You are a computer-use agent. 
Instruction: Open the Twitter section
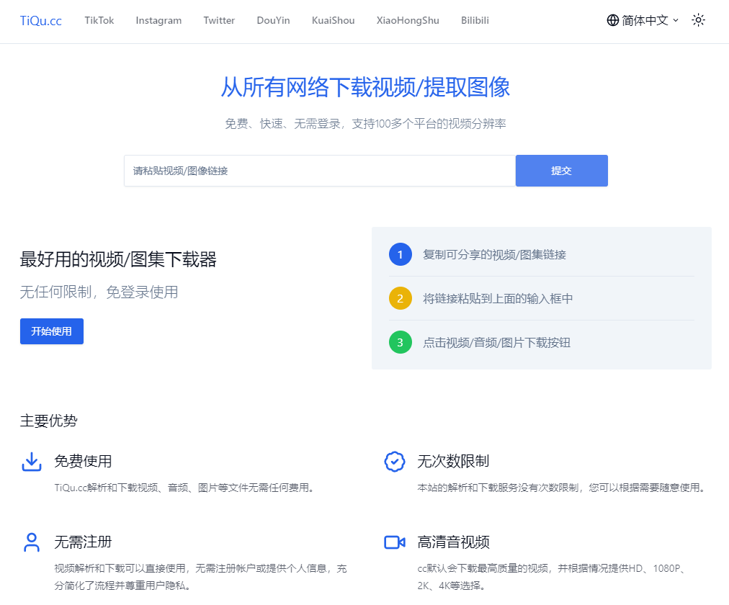[x=219, y=20]
